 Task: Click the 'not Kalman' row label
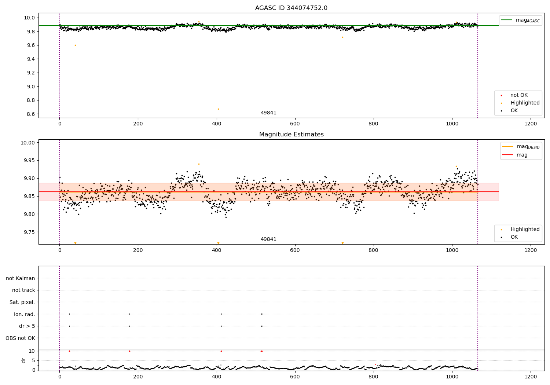pyautogui.click(x=21, y=278)
